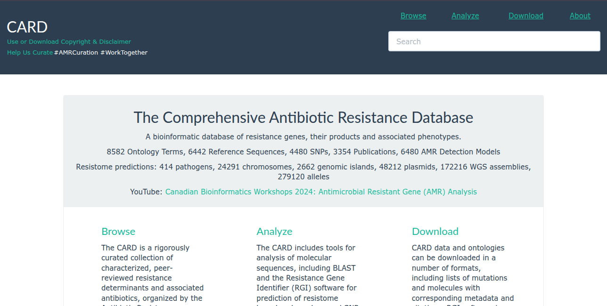607x306 pixels.
Task: Follow the Help Us Curate link
Action: click(30, 52)
